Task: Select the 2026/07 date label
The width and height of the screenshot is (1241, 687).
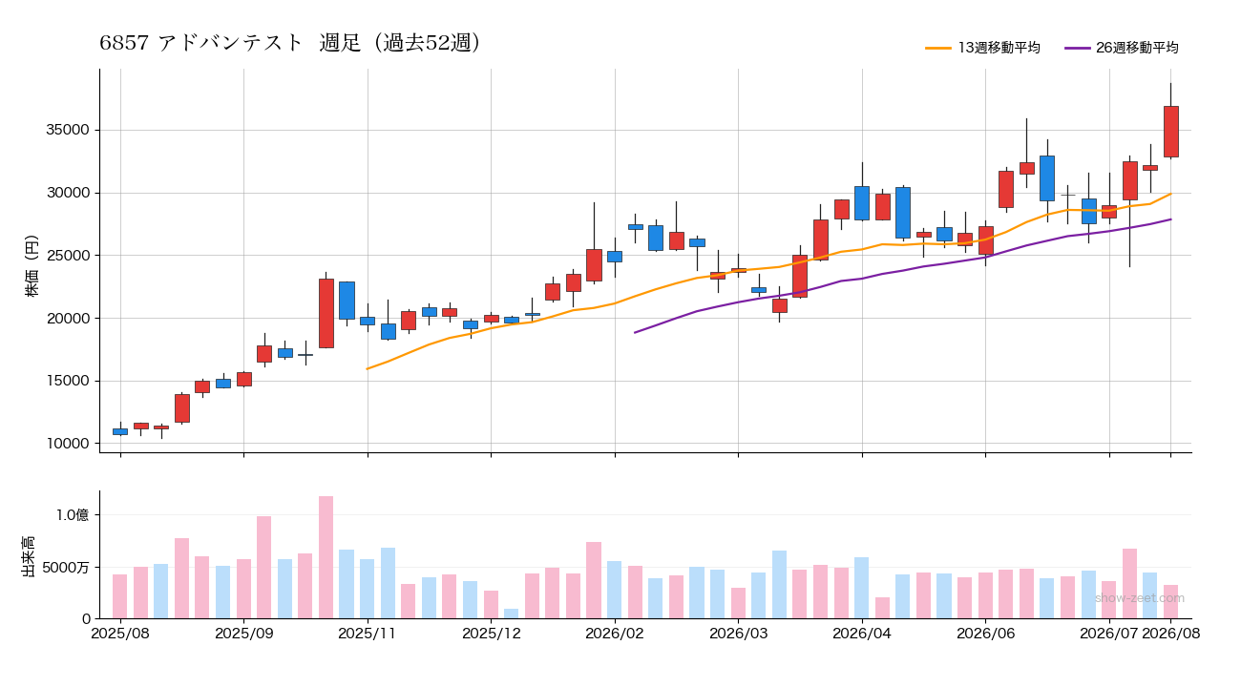Action: 1107,632
